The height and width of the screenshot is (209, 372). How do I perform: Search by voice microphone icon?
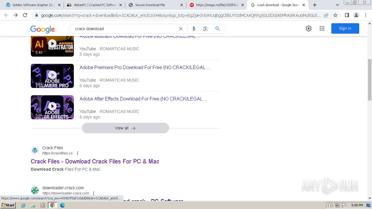click(x=194, y=29)
